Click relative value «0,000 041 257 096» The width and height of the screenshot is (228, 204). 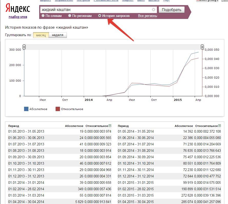point(208,202)
